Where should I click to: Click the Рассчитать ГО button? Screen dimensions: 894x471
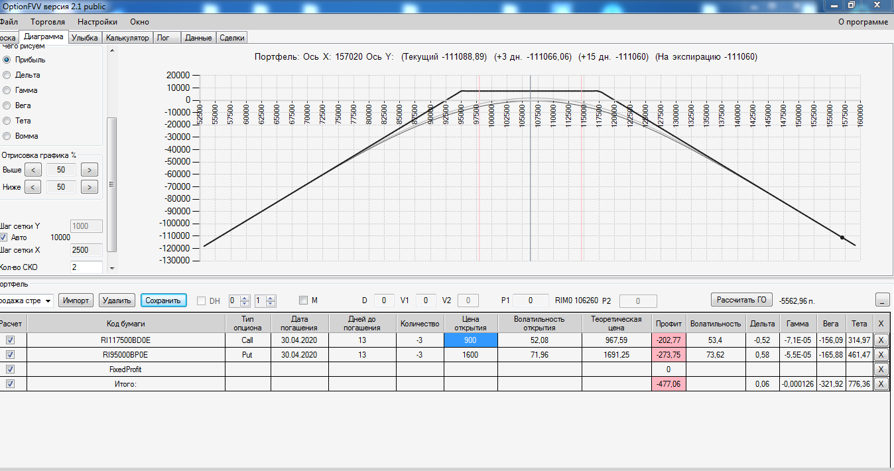pyautogui.click(x=742, y=299)
